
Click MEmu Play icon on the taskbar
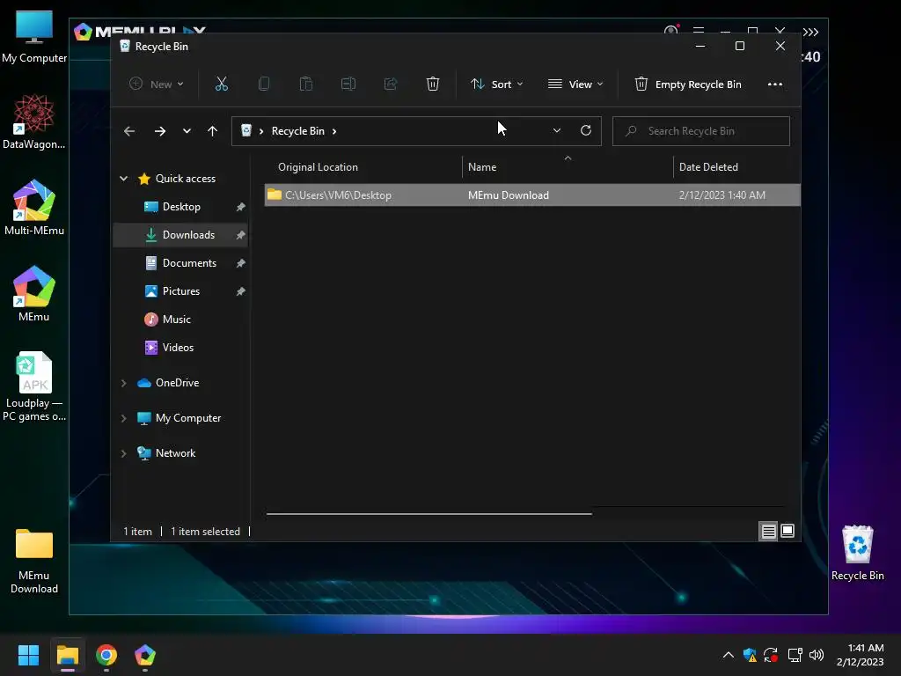[145, 655]
